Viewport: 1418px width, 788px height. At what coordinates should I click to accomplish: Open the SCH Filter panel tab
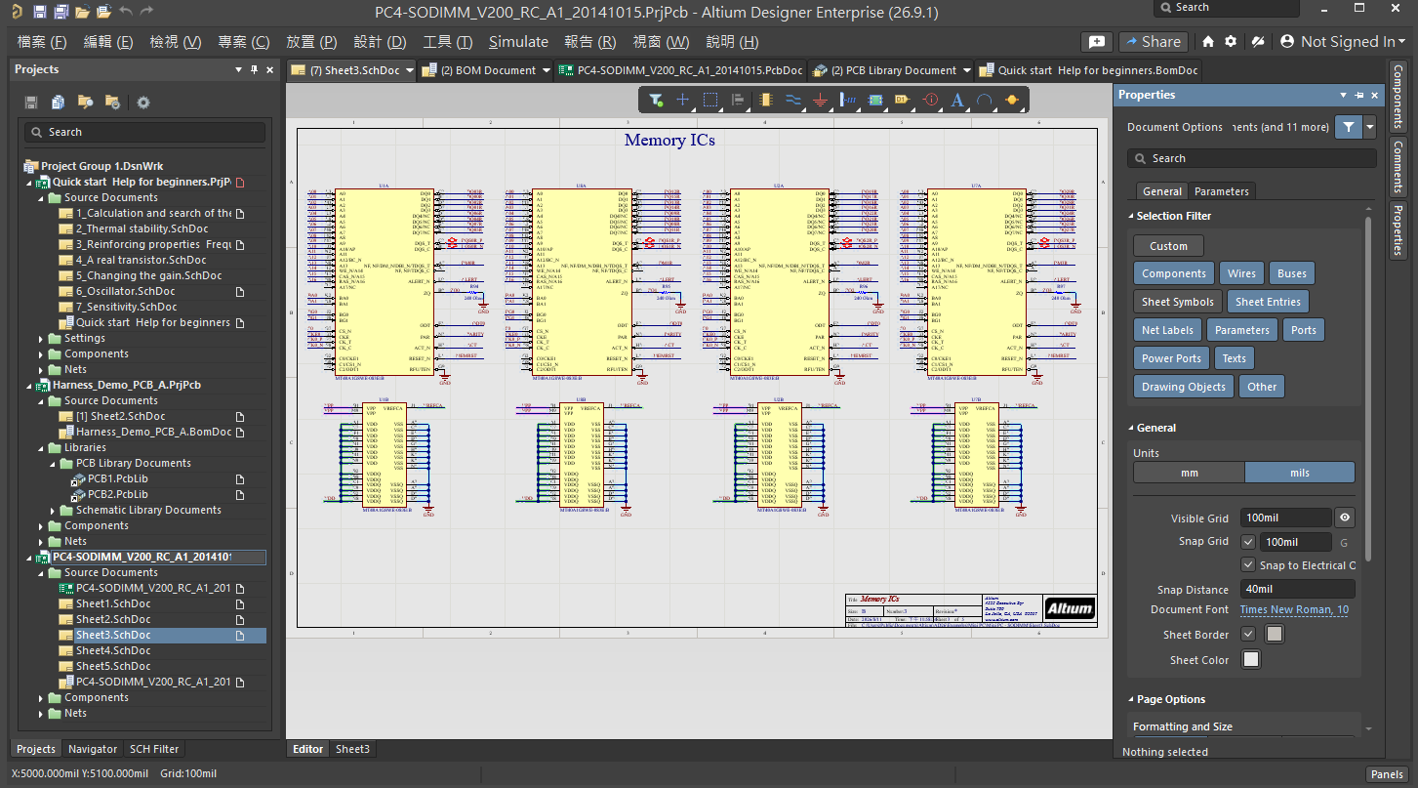(x=154, y=749)
